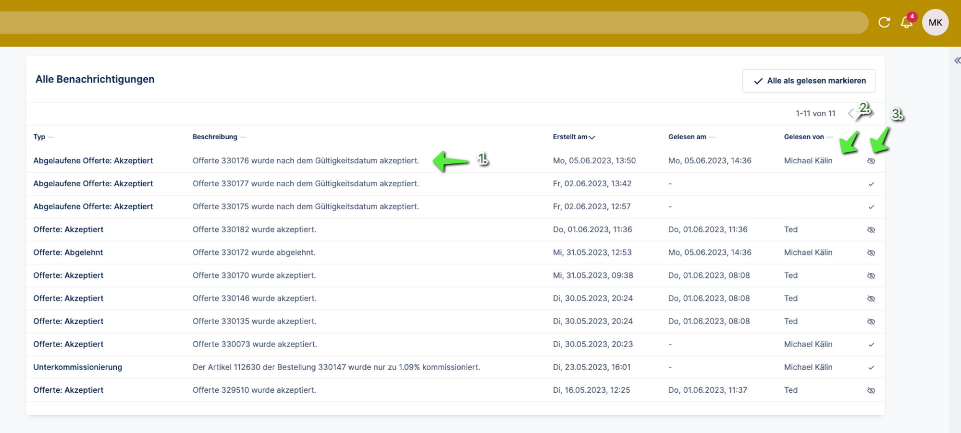The image size is (961, 433).
Task: Mark Offerte 330073 notification as read
Action: (x=871, y=345)
